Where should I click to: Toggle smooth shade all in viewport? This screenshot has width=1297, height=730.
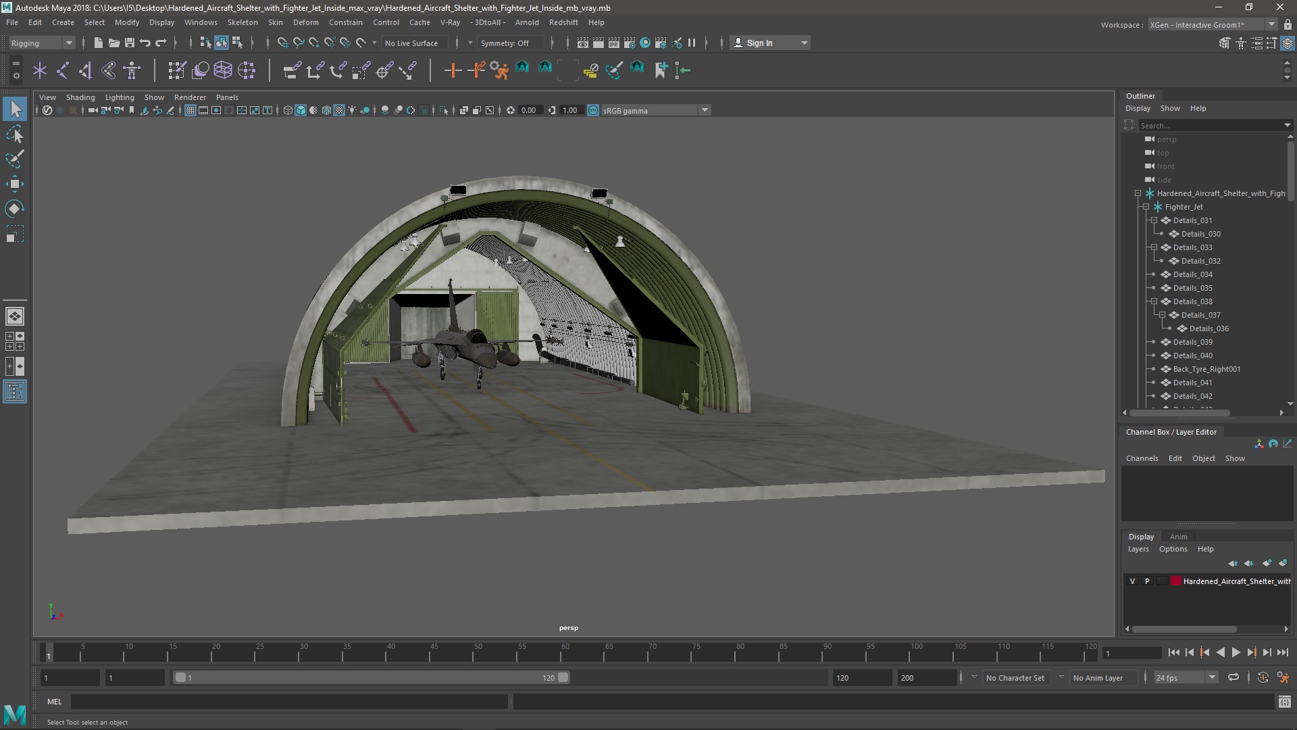tap(301, 110)
